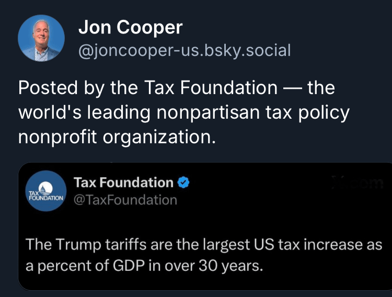The image size is (392, 297).
Task: Click the Tax Foundation account name
Action: [123, 182]
